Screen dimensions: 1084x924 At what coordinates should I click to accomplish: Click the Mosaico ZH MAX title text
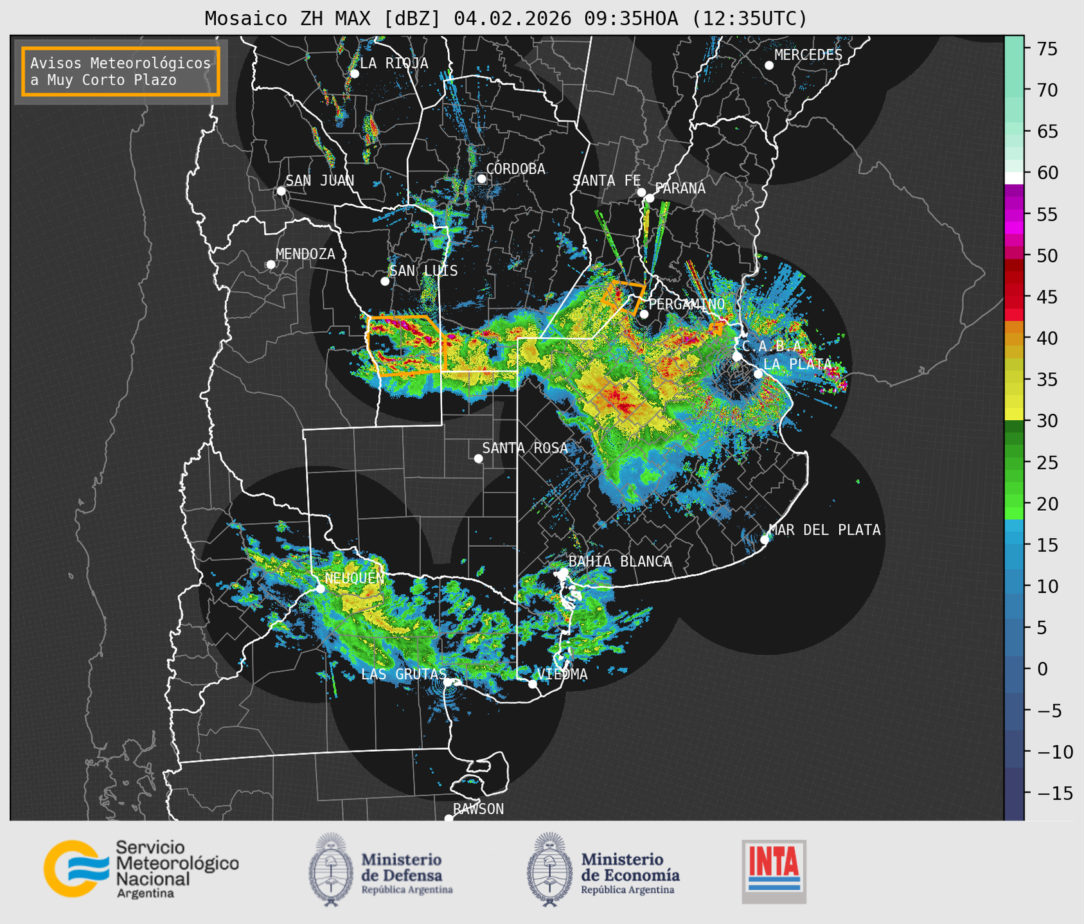click(x=505, y=19)
